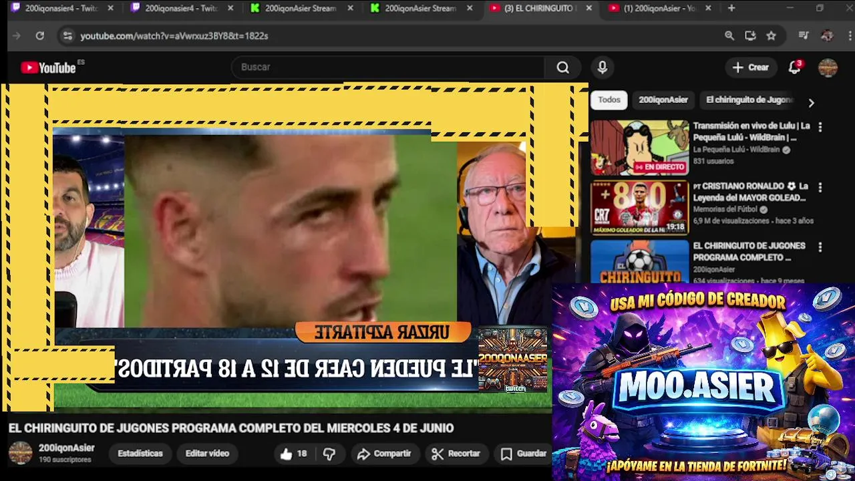Click the YouTube Buscar search field
This screenshot has width=855, height=481.
387,67
